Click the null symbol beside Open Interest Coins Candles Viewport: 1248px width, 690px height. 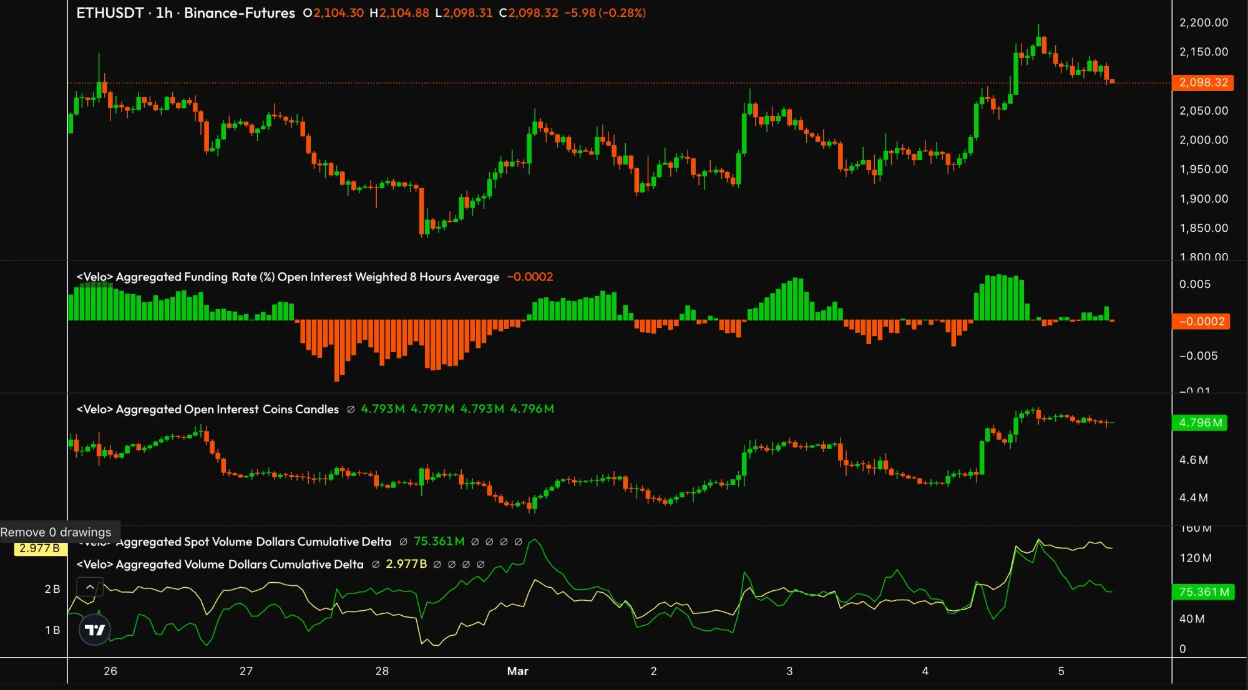[351, 410]
